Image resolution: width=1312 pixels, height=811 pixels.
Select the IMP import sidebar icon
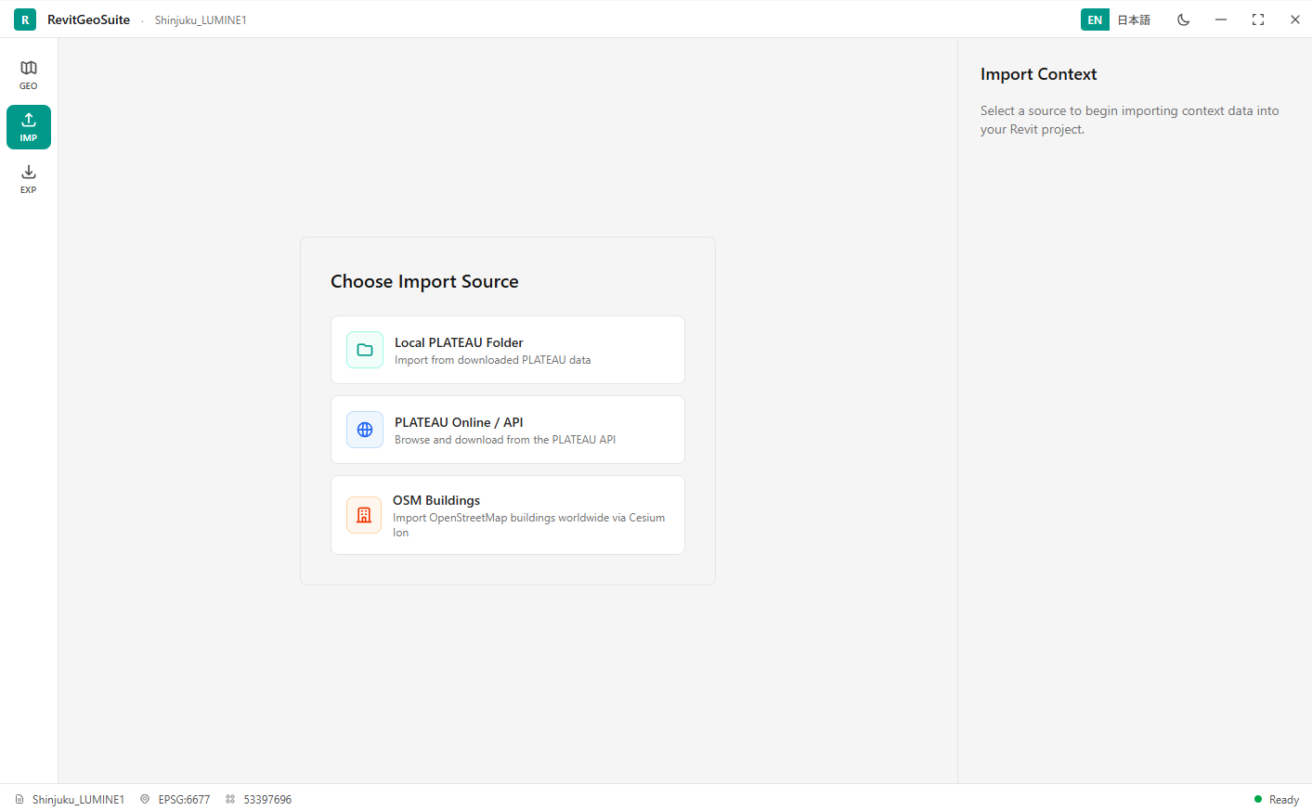[x=29, y=127]
